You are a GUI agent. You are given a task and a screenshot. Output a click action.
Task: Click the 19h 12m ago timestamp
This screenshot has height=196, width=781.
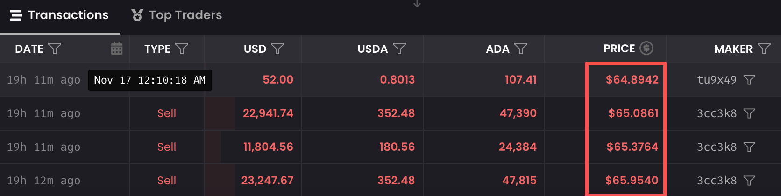pyautogui.click(x=43, y=181)
